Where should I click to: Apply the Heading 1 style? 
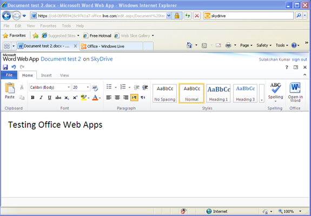point(219,93)
